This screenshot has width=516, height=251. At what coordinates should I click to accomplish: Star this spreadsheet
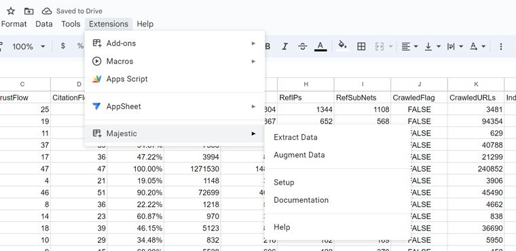tap(11, 11)
